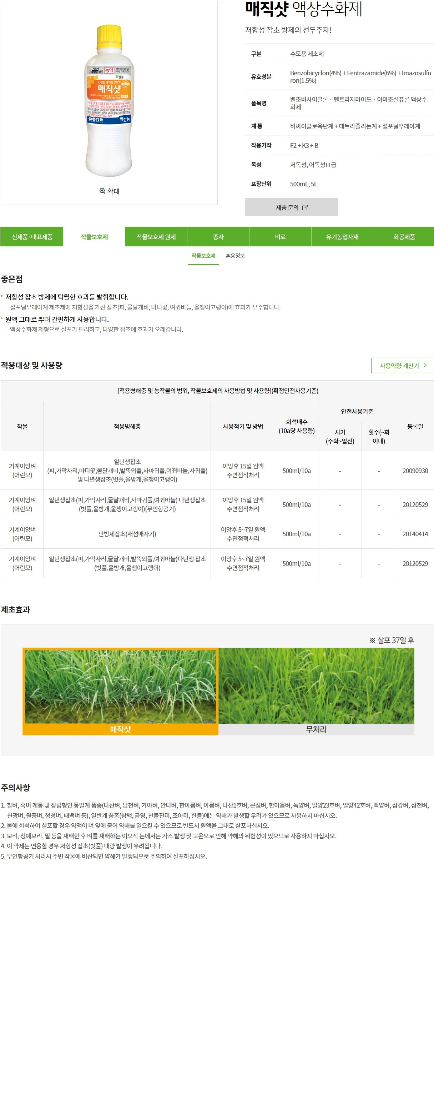This screenshot has height=1120, width=434.
Task: Click the ※ 살포 37일 후 caption
Action: click(392, 640)
